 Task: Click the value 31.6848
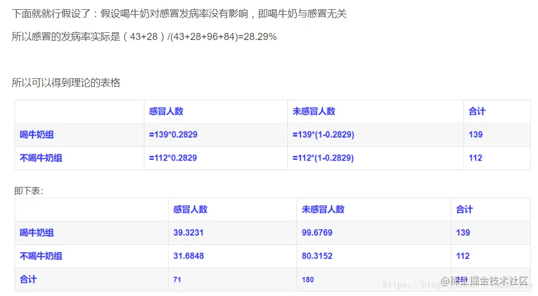(x=188, y=256)
